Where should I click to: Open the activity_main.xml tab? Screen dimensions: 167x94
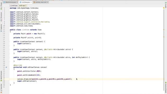coord(41,2)
